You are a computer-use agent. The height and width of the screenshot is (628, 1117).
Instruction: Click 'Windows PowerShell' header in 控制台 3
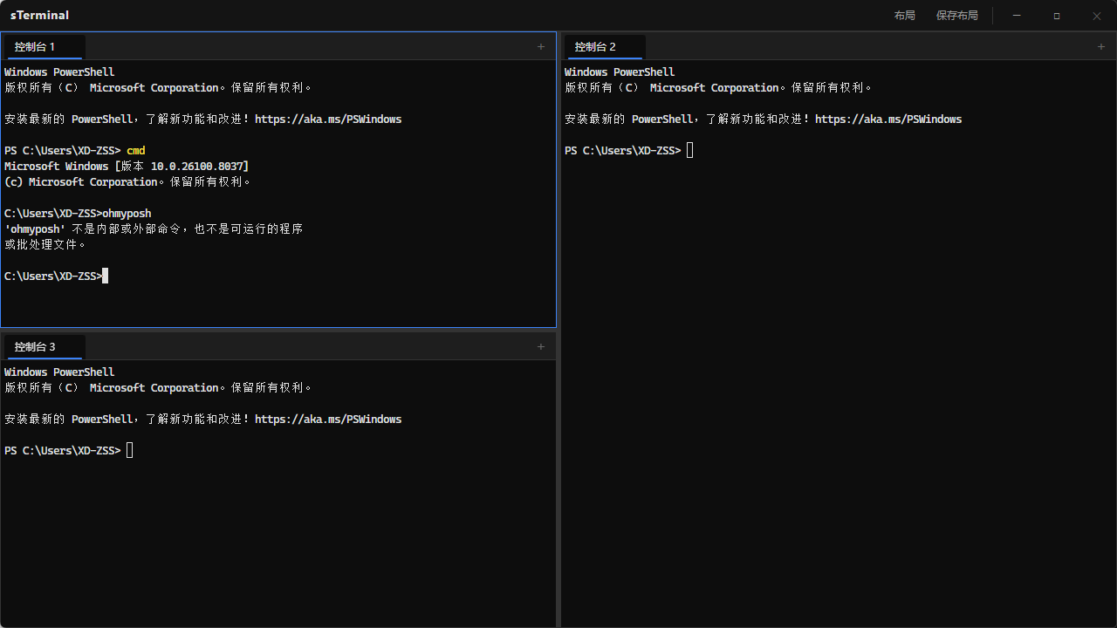(x=59, y=372)
